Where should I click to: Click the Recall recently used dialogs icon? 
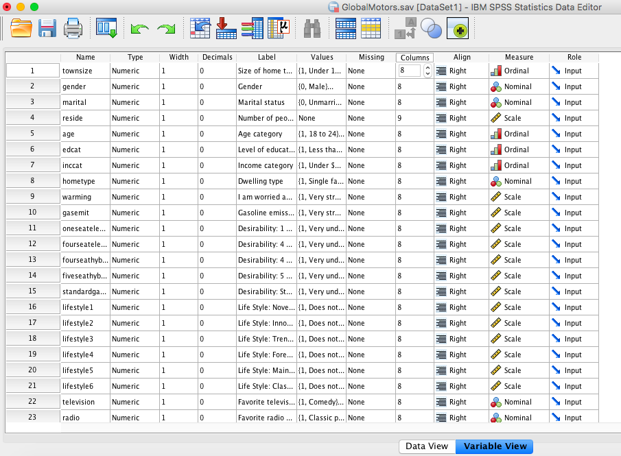(x=106, y=28)
